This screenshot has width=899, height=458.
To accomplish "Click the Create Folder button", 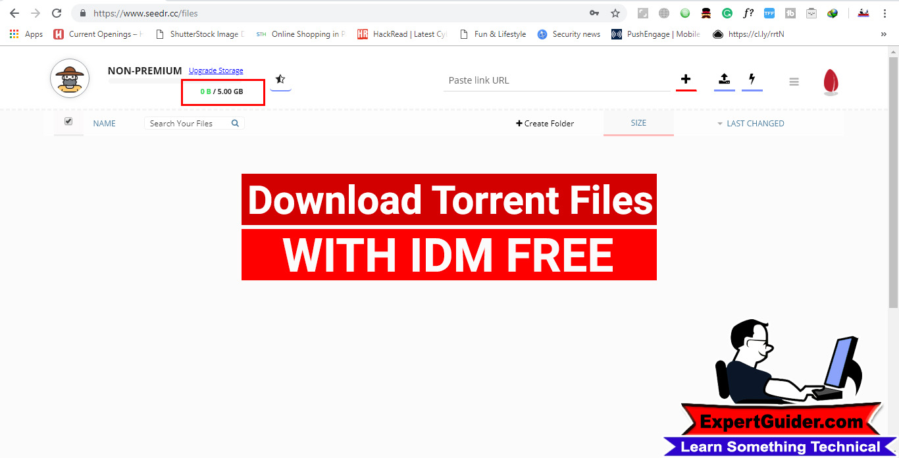I will tap(545, 123).
